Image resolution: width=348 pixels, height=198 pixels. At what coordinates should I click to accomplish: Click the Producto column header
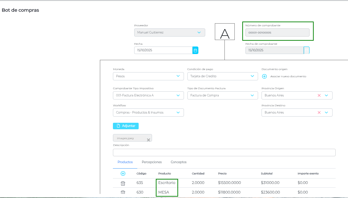pyautogui.click(x=164, y=173)
